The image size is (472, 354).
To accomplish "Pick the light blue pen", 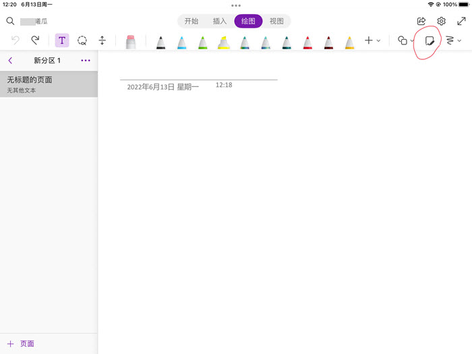I will click(x=182, y=42).
